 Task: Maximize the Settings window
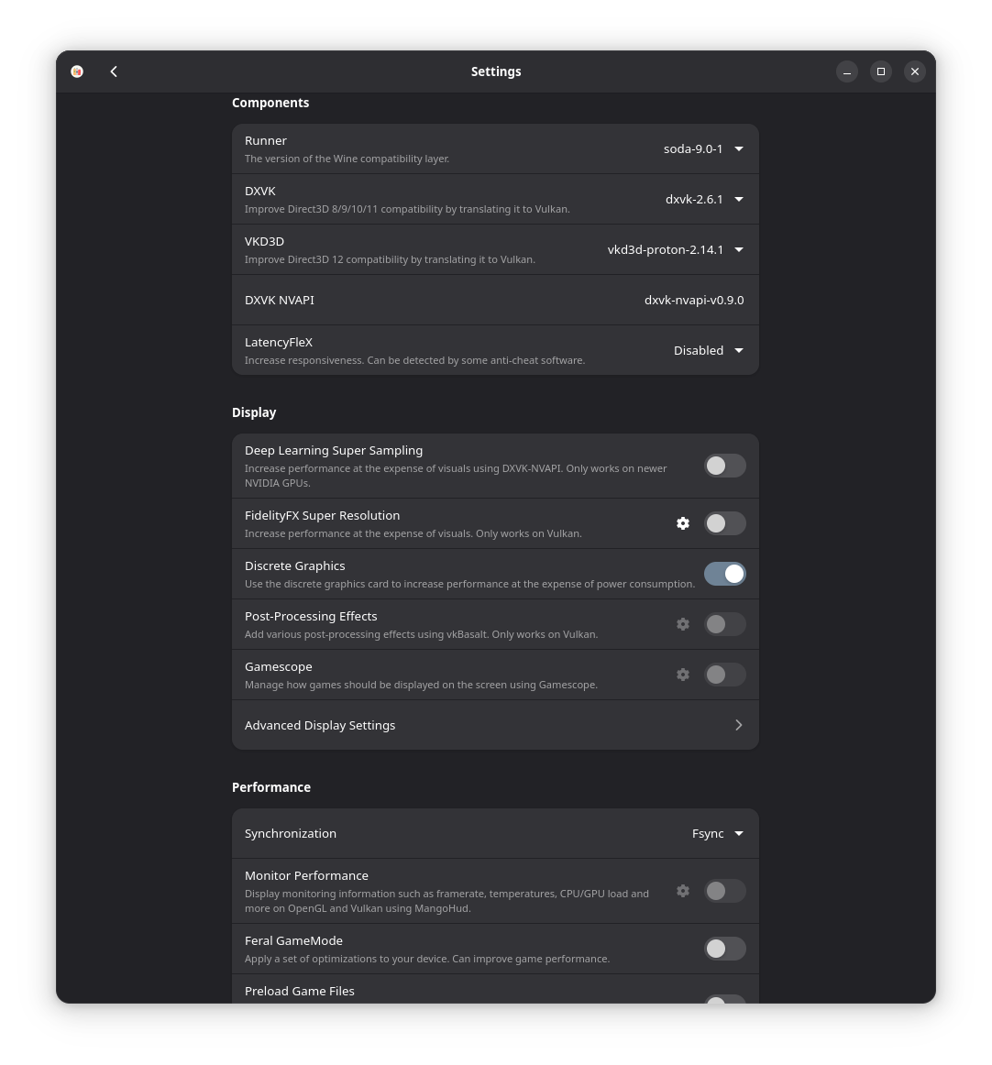(880, 71)
